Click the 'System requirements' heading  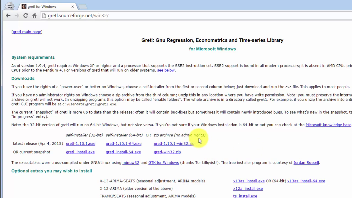coord(33,57)
